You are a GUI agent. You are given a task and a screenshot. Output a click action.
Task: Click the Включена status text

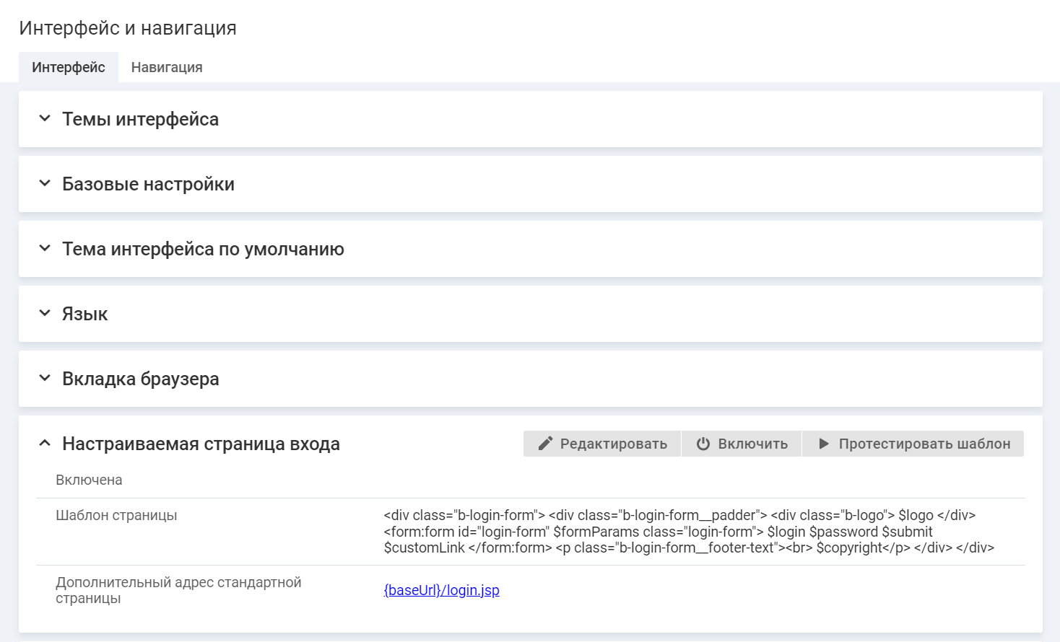coord(89,480)
